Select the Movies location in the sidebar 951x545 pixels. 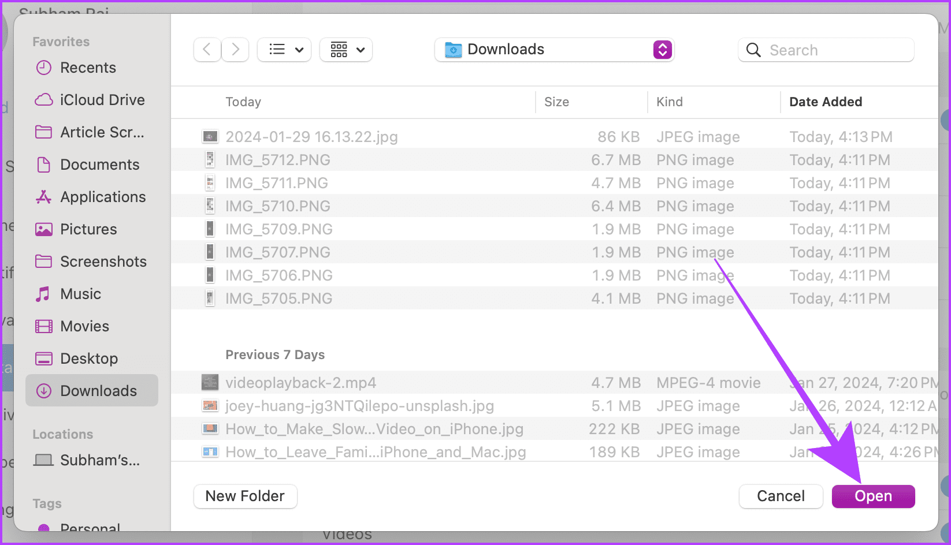click(85, 326)
